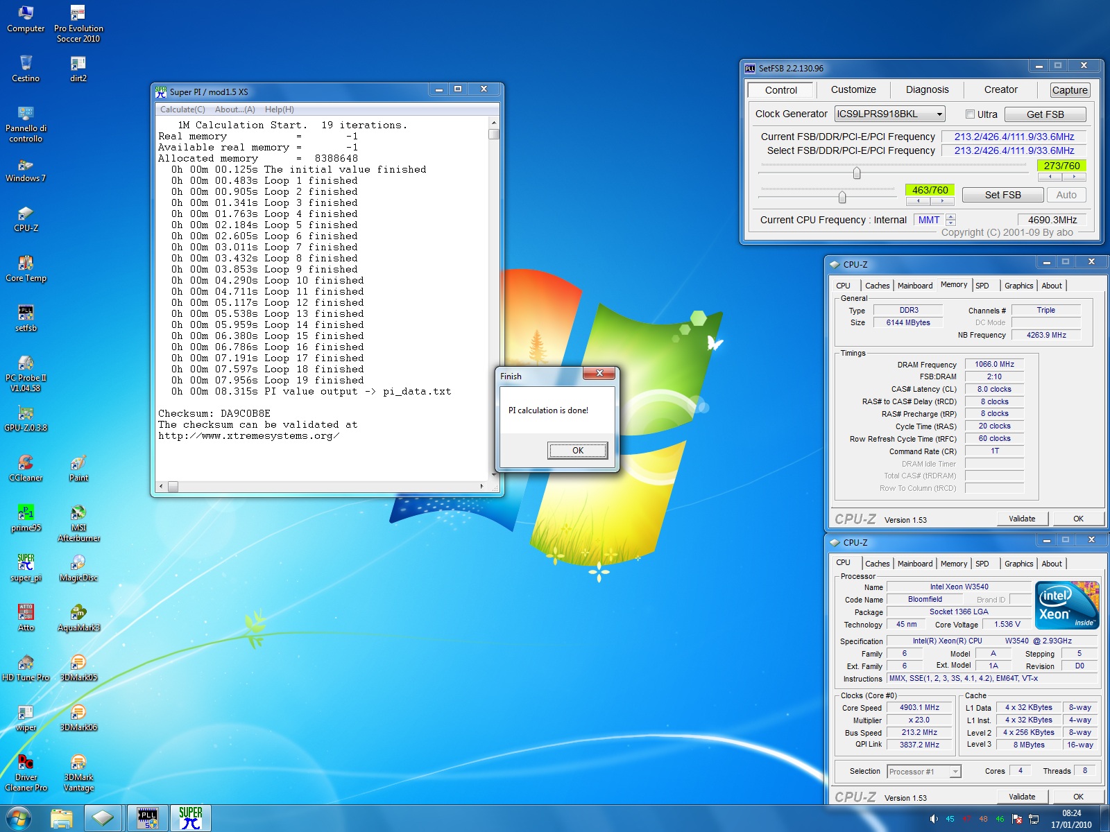Image resolution: width=1110 pixels, height=832 pixels.
Task: Click the Get FSB button
Action: (1045, 114)
